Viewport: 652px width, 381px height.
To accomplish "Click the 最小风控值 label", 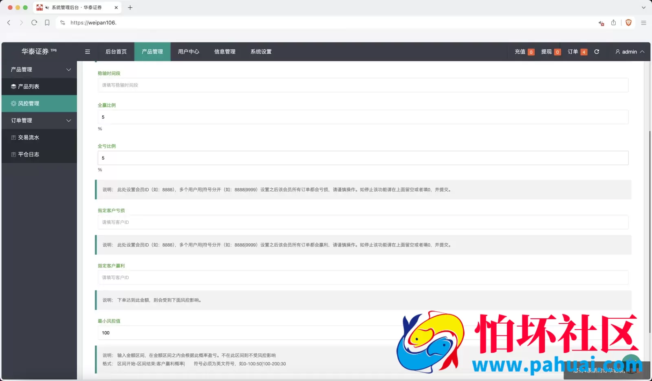I will 109,321.
